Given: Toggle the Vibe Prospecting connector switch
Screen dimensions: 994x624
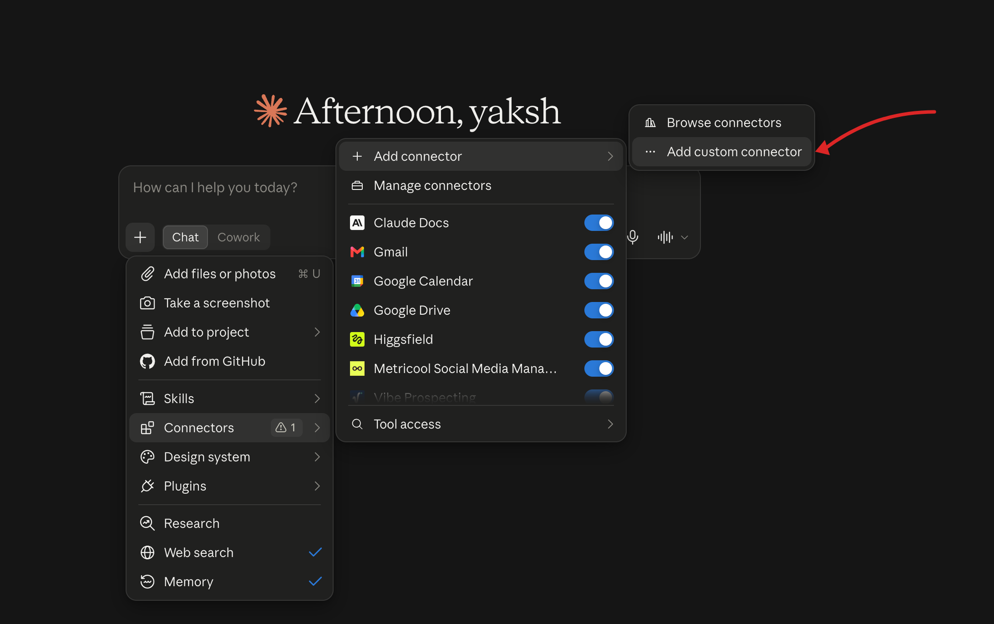Looking at the screenshot, I should (599, 397).
